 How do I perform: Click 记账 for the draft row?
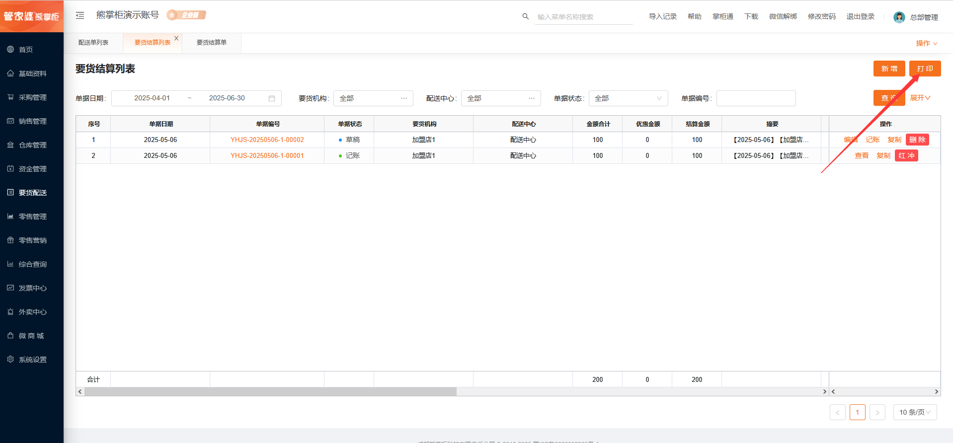click(x=873, y=140)
